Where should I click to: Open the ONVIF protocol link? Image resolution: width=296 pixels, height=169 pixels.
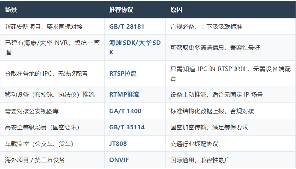[x=119, y=160]
